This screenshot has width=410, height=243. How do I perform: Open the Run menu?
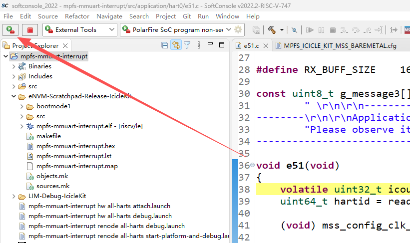(x=203, y=16)
